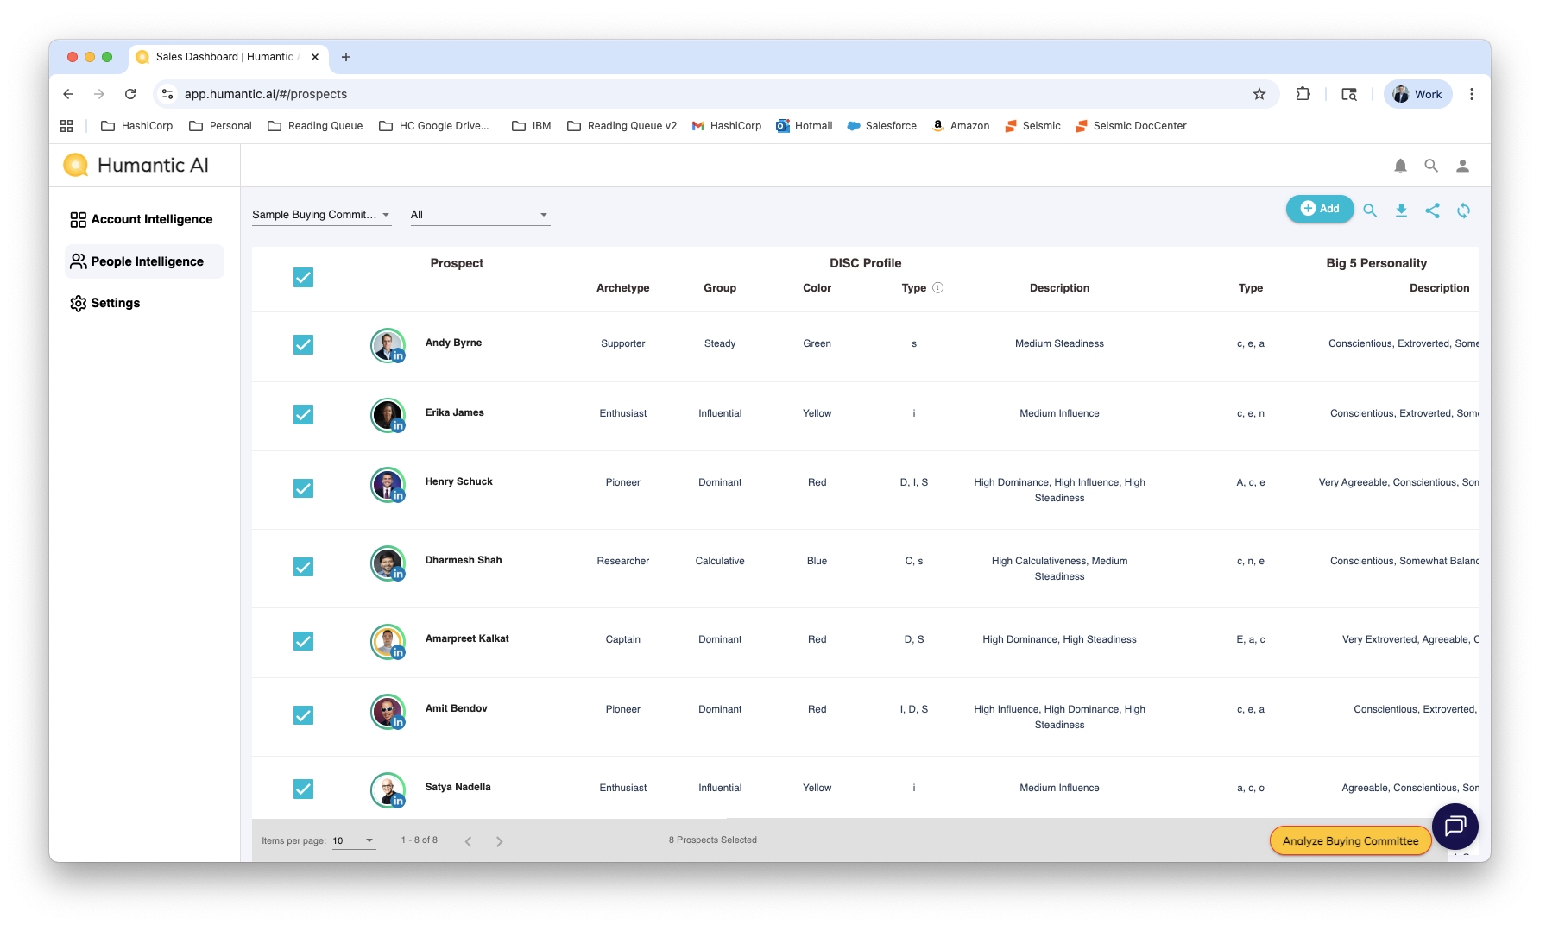Uncheck Henry Schuck's row checkbox
The image size is (1565, 937).
pyautogui.click(x=303, y=488)
